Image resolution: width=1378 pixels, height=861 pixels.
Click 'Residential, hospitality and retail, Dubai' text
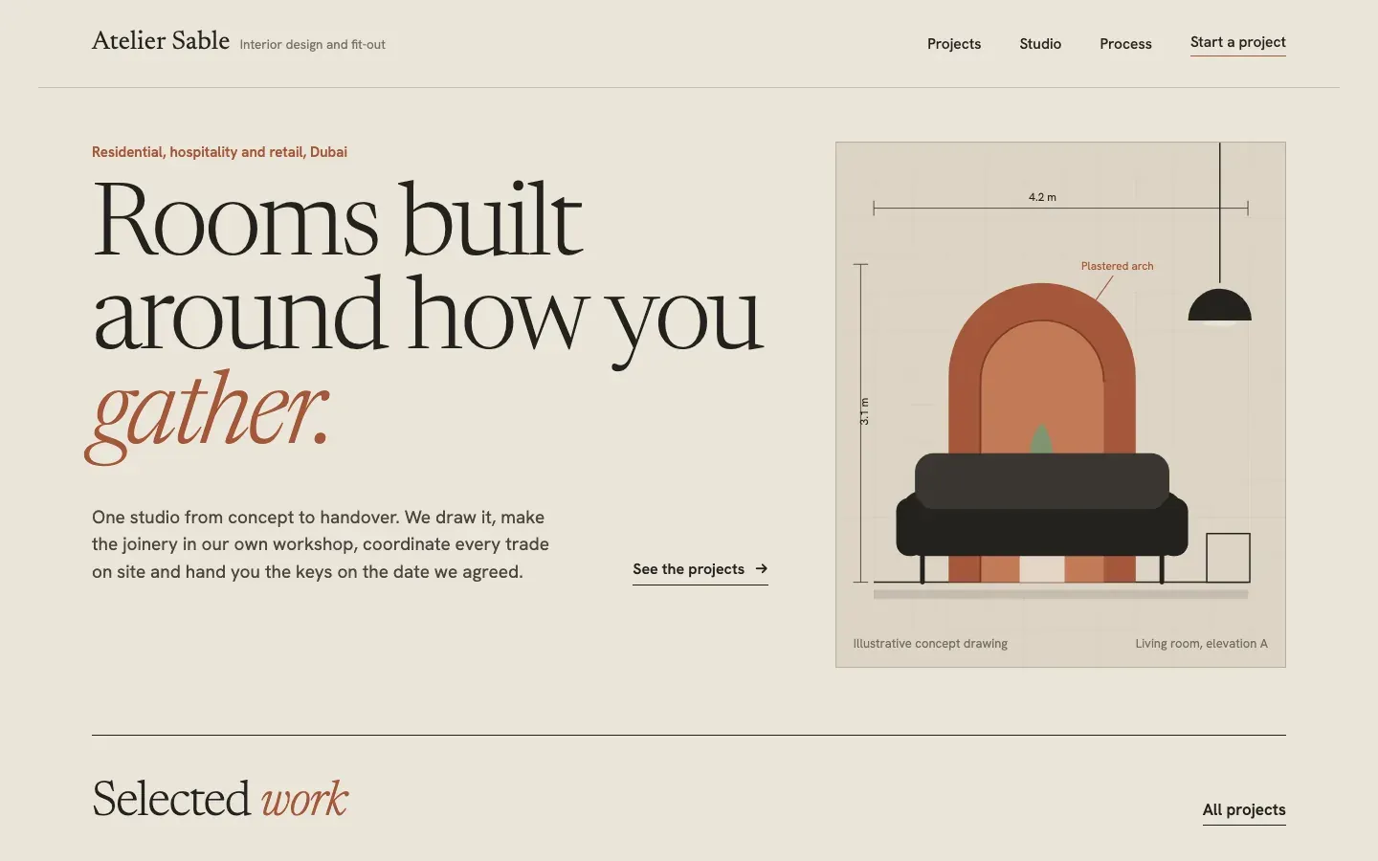click(219, 152)
